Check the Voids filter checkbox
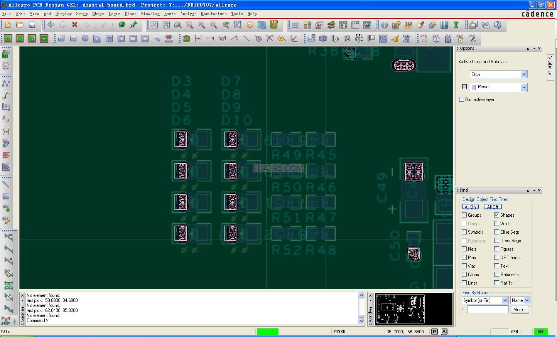The image size is (557, 337). click(497, 224)
